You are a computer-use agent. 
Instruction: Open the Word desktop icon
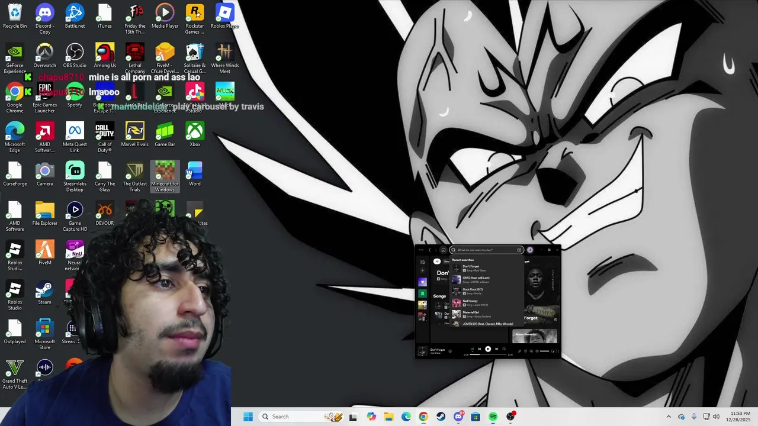pos(195,175)
